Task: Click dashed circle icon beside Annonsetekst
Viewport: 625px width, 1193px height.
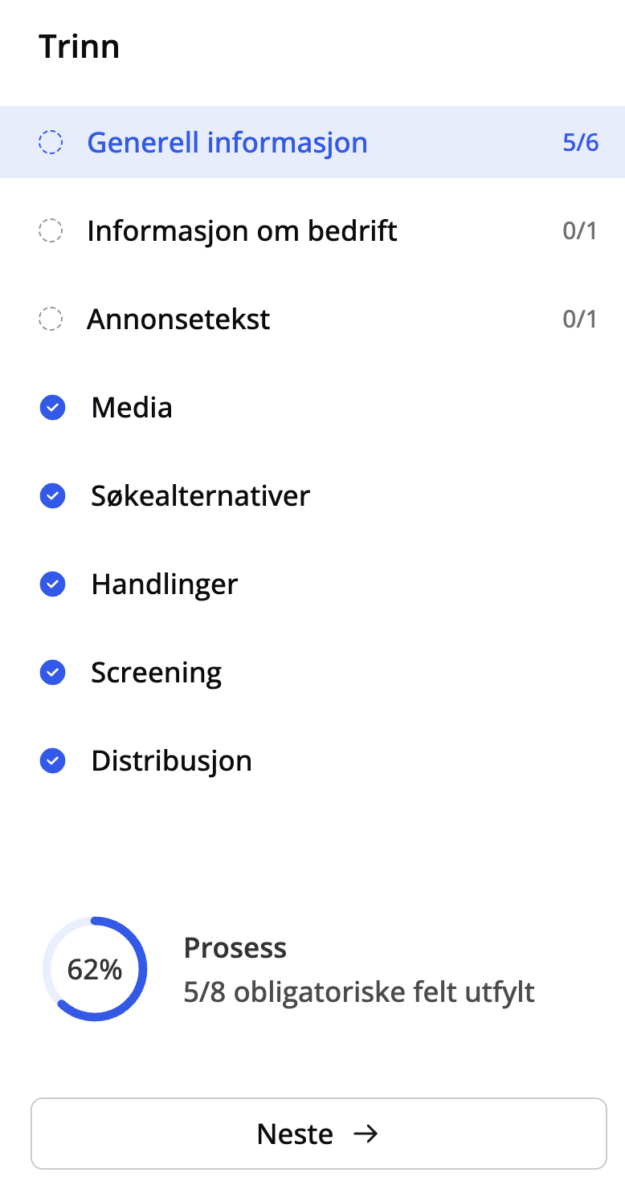Action: 51,320
